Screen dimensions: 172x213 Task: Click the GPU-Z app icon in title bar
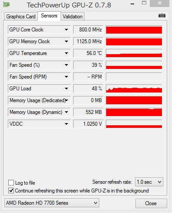[x=7, y=5]
